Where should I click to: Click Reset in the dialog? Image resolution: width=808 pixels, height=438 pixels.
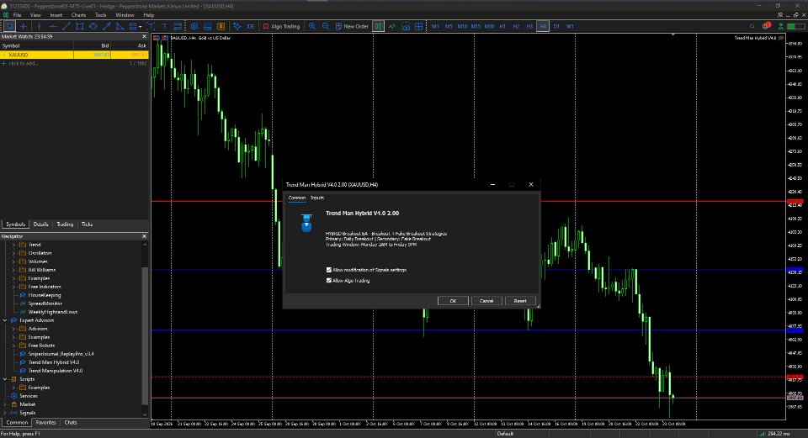pyautogui.click(x=520, y=301)
